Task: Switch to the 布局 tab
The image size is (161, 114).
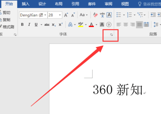Action: (x=59, y=4)
